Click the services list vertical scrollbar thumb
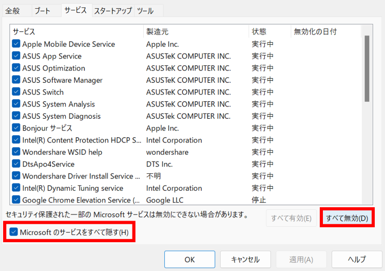Screen dimensions: 385x271 pos(367,68)
